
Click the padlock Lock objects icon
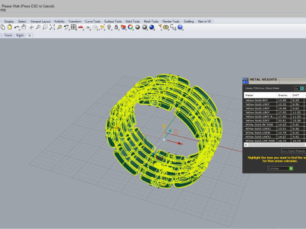click(116, 27)
